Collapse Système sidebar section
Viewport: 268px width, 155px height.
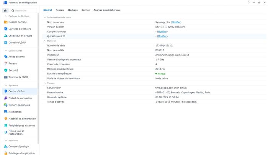[x=6, y=85]
